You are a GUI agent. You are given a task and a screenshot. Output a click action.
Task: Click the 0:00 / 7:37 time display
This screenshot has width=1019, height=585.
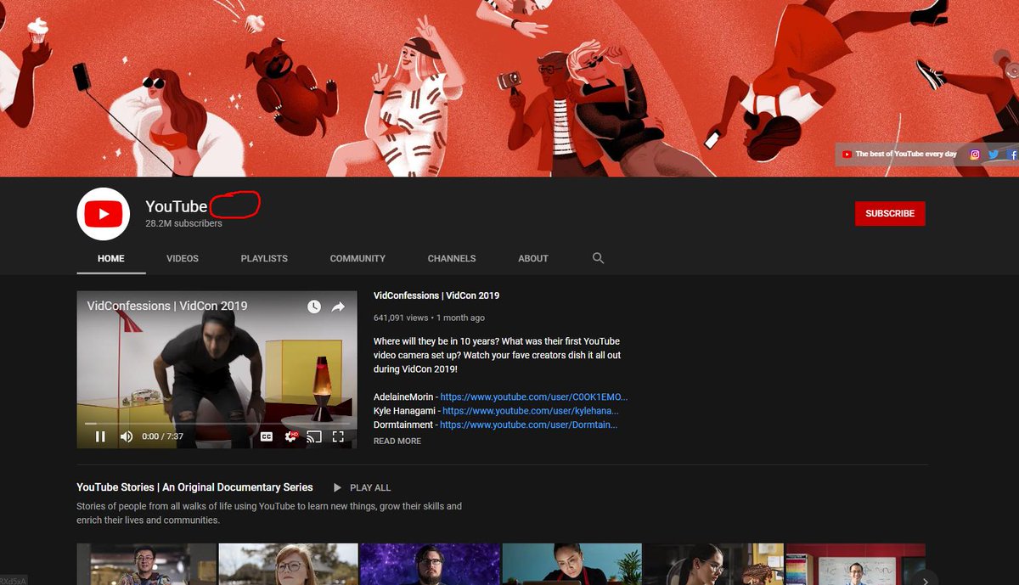(162, 436)
